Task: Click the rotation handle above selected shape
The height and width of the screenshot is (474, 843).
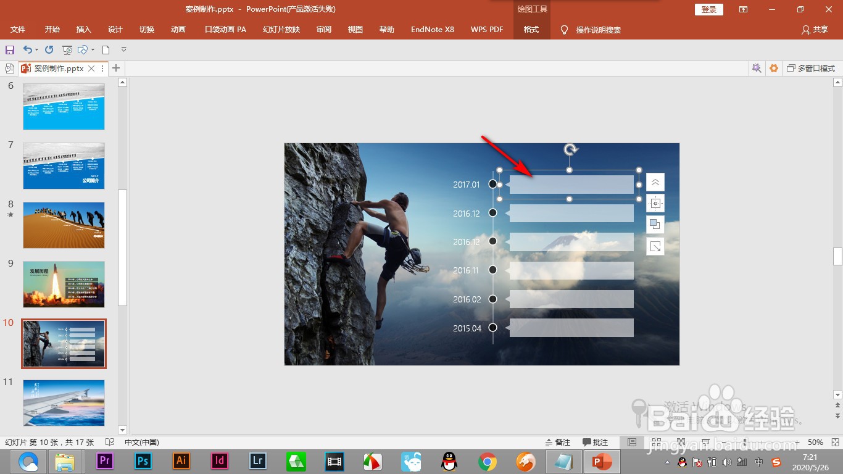Action: [571, 149]
